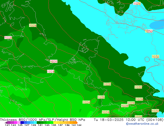Click the legend value 123
164x126 pixels.
coord(13,125)
